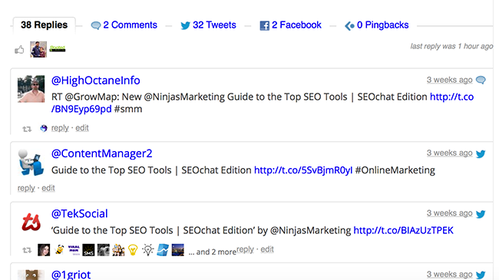
Task: Open the 32 Tweets tab
Action: pyautogui.click(x=209, y=25)
